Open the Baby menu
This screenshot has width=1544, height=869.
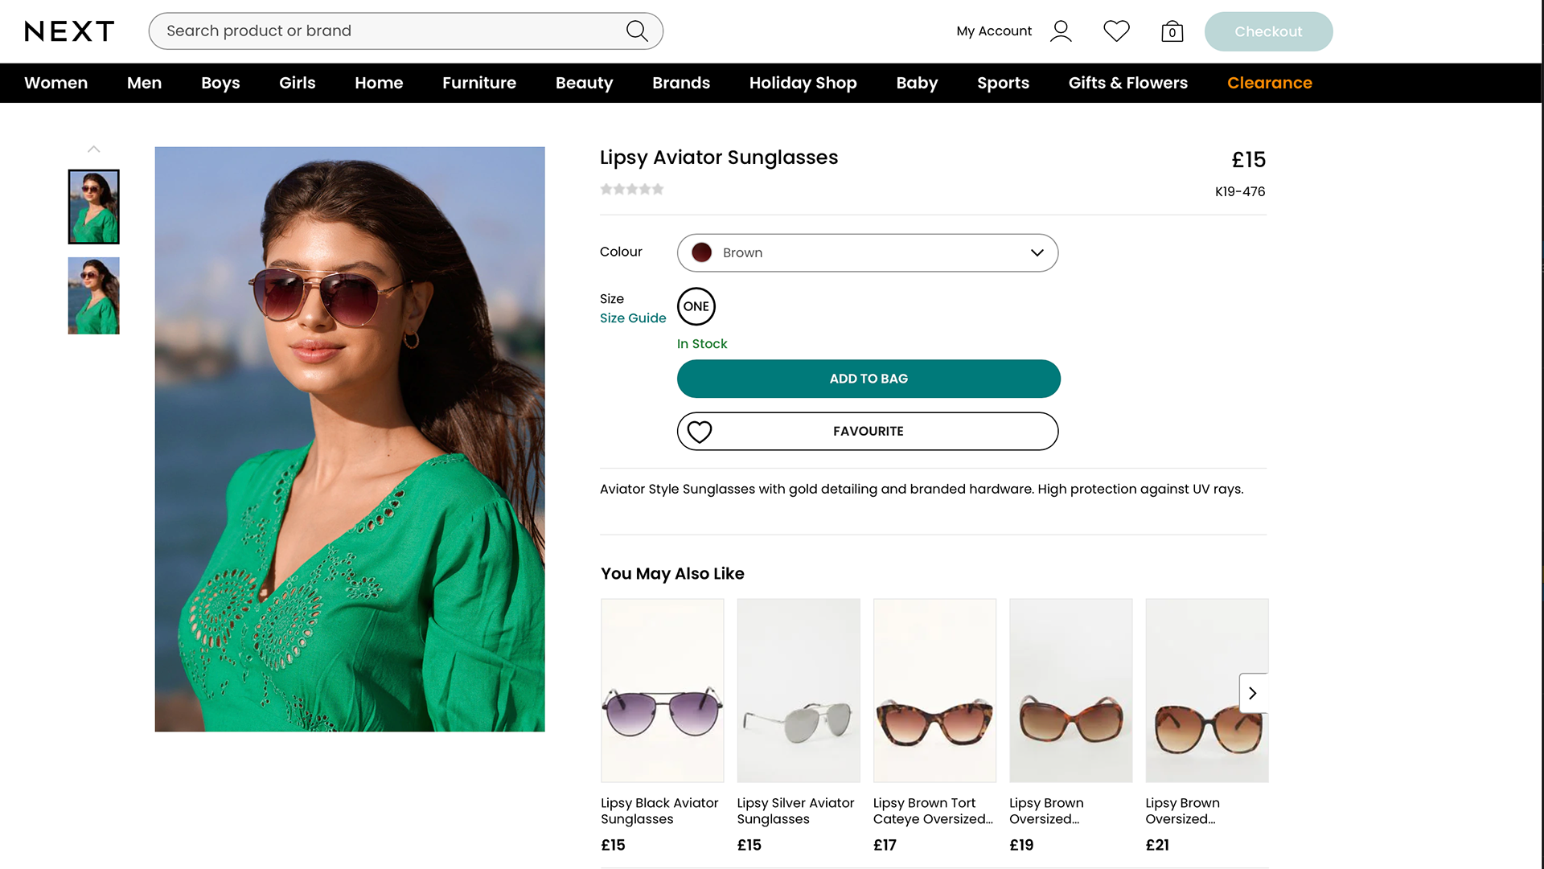pyautogui.click(x=917, y=83)
